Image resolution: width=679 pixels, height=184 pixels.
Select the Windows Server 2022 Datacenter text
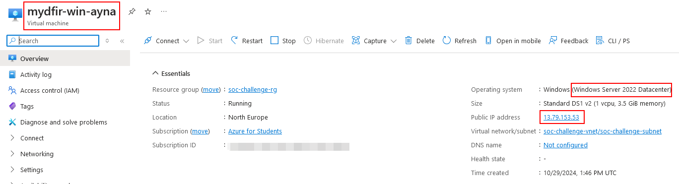(621, 90)
